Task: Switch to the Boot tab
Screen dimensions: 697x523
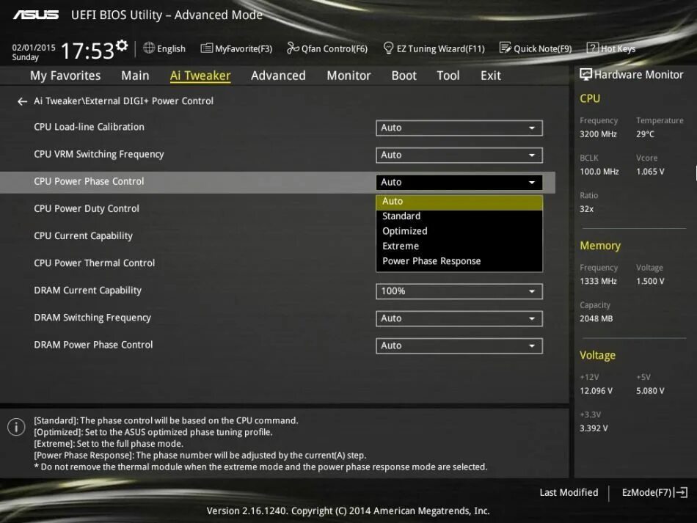Action: [404, 76]
